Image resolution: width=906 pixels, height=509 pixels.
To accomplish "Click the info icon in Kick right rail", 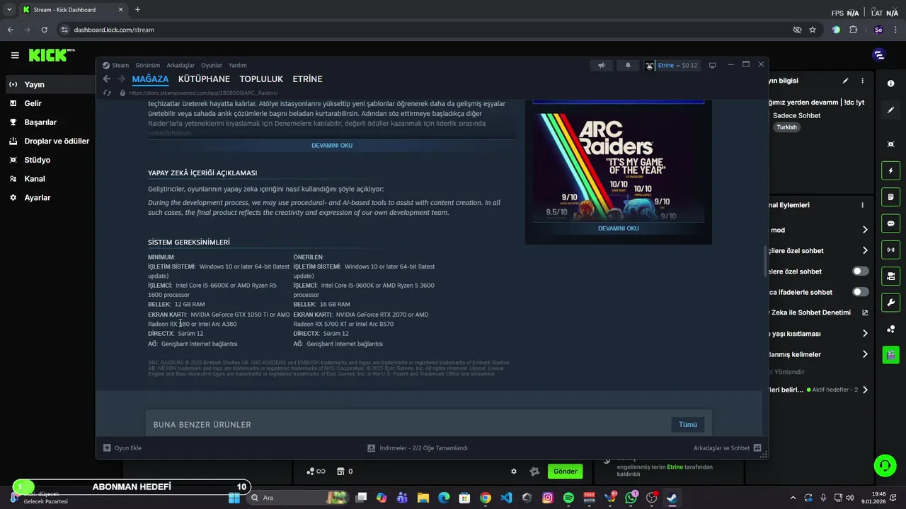I will [x=890, y=83].
